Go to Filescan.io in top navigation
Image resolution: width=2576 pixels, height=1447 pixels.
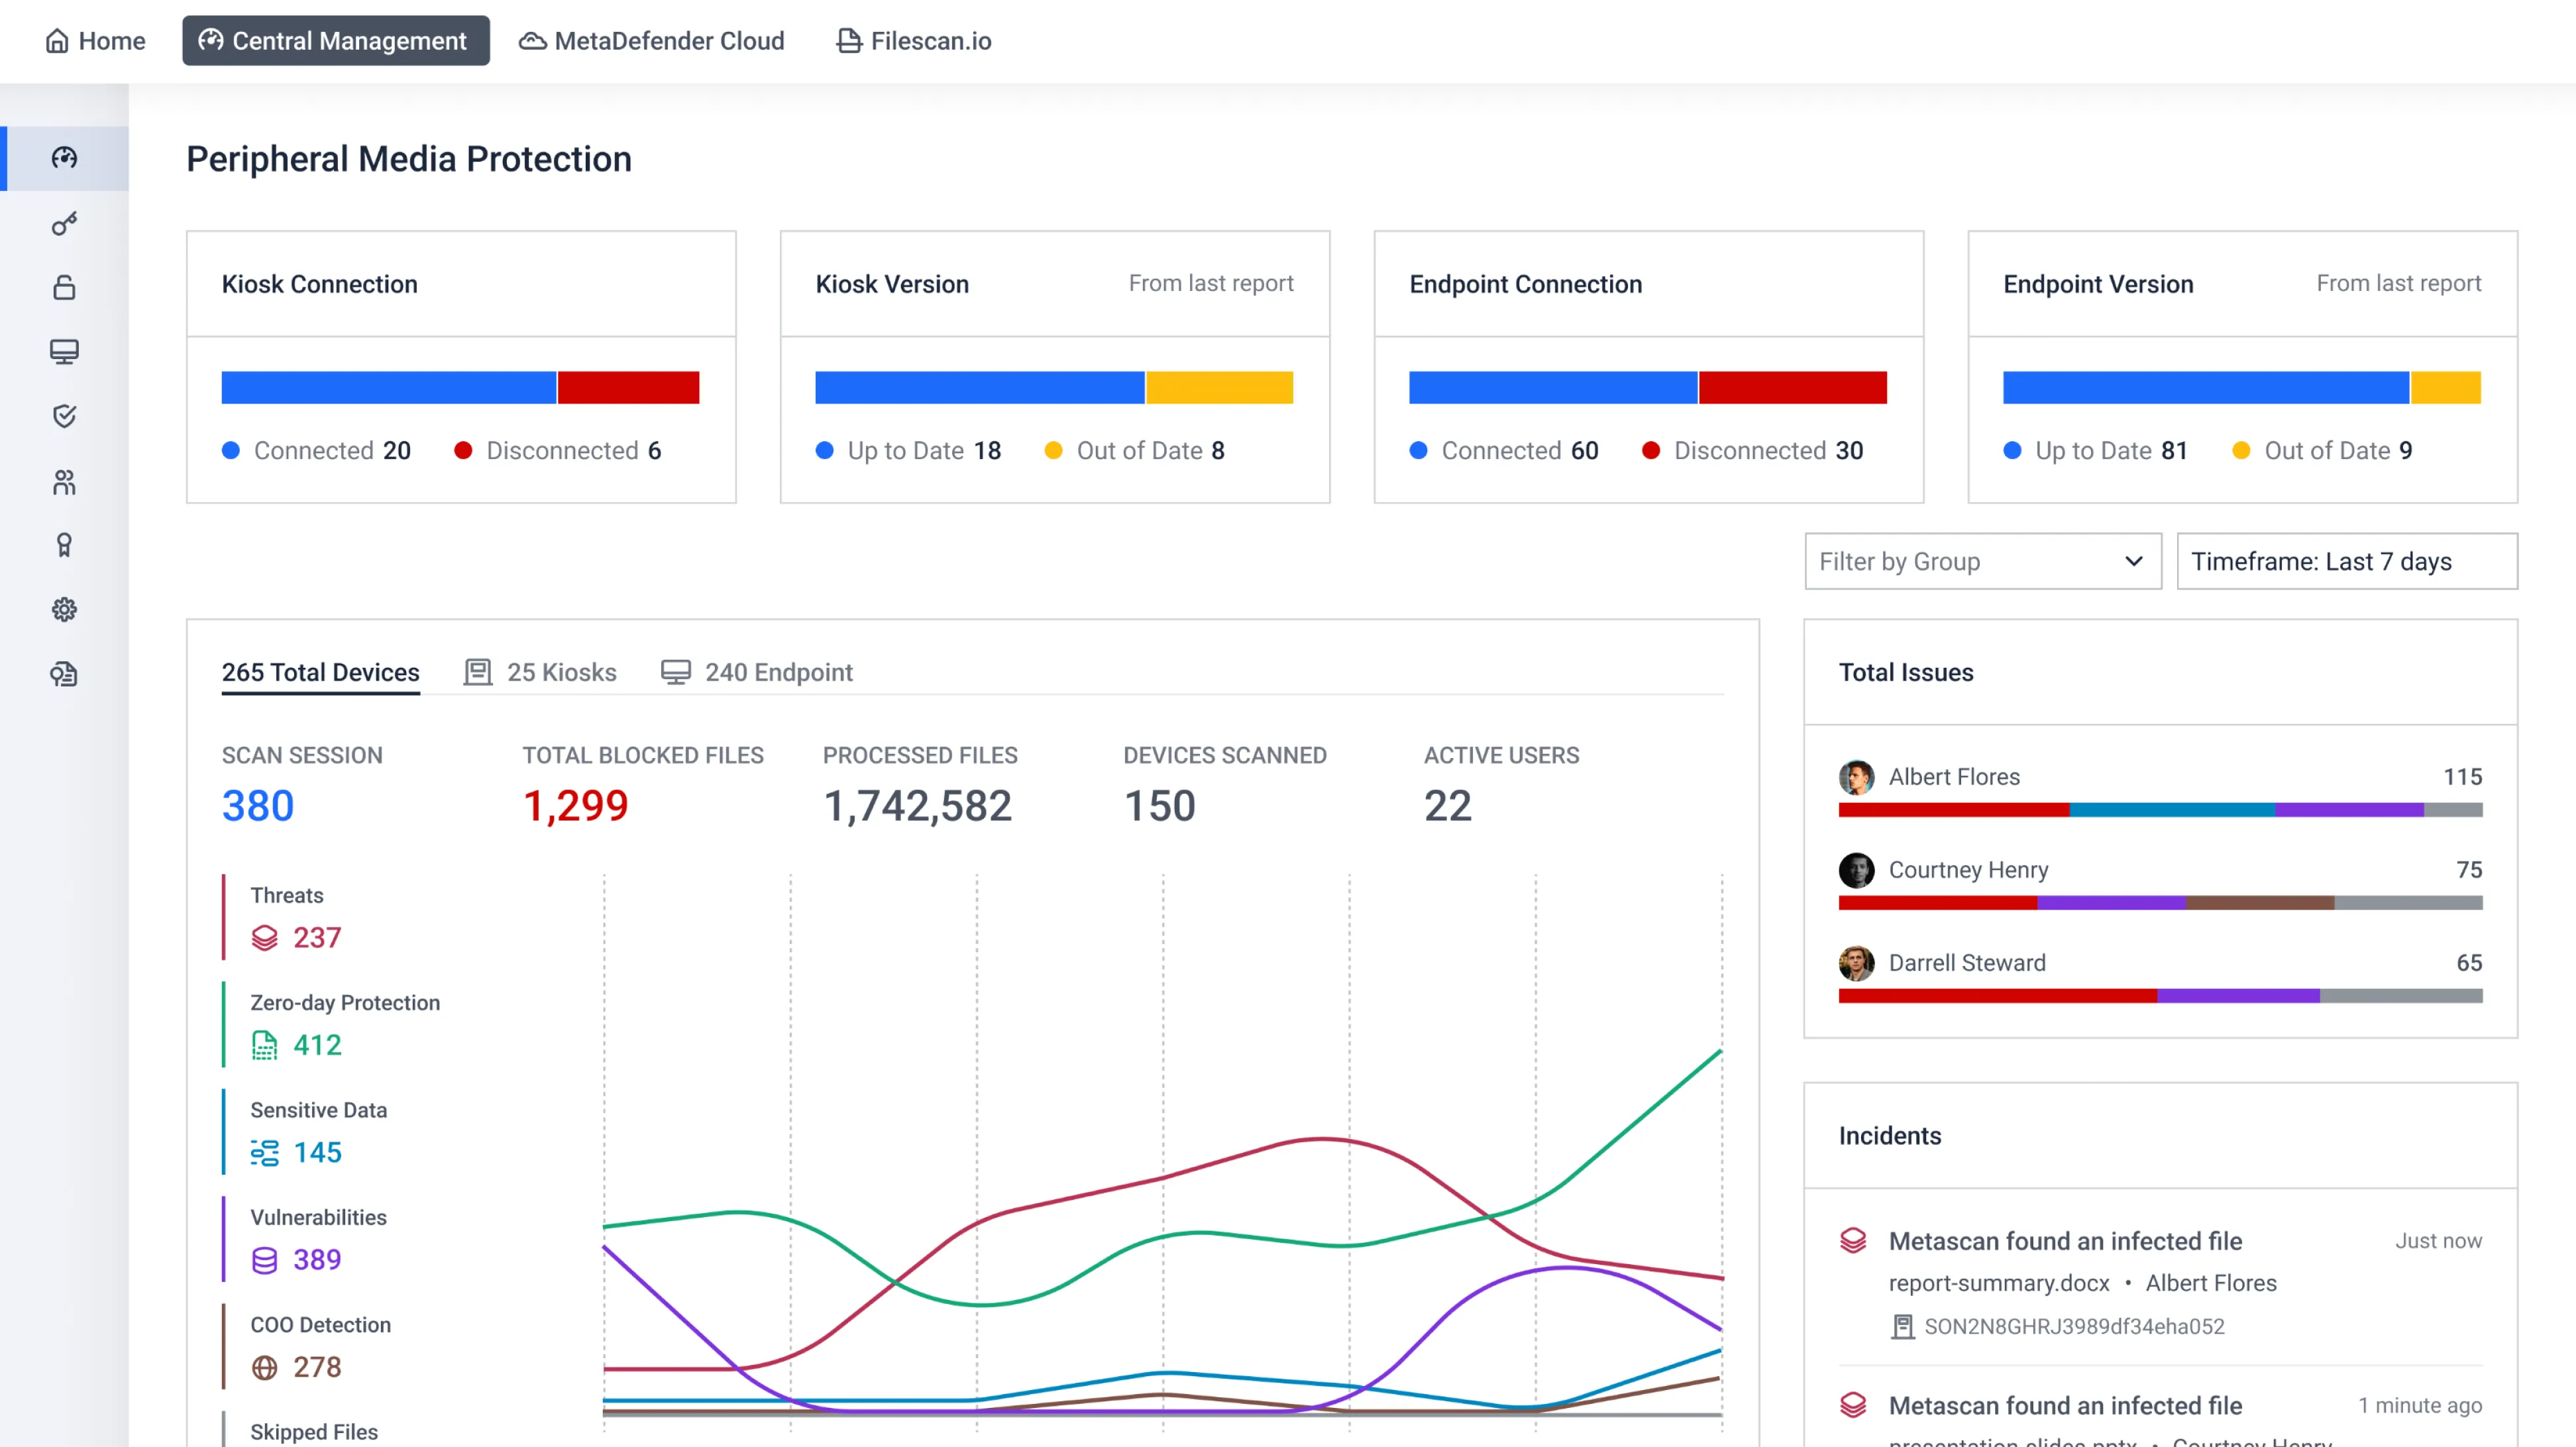pos(914,41)
